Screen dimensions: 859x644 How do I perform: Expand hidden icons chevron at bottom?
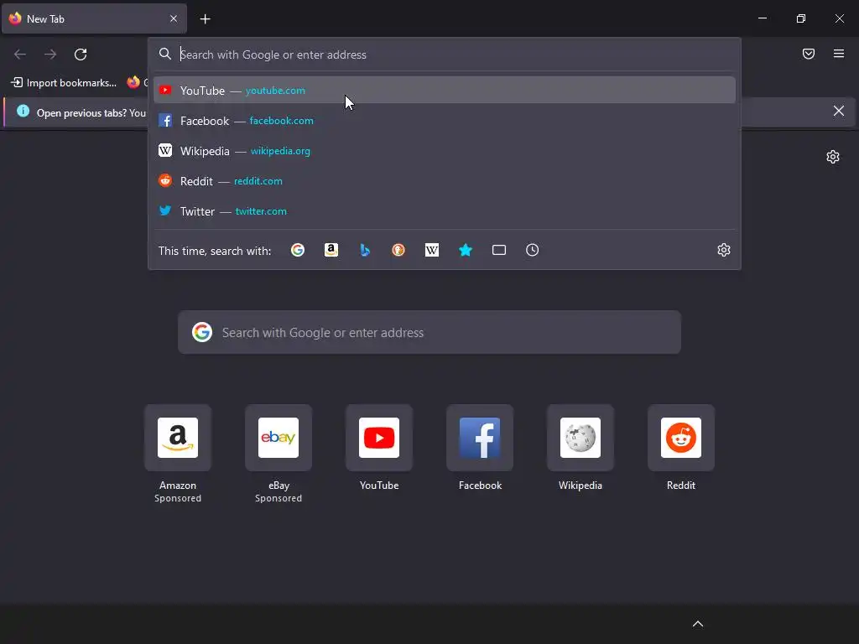[x=697, y=624]
